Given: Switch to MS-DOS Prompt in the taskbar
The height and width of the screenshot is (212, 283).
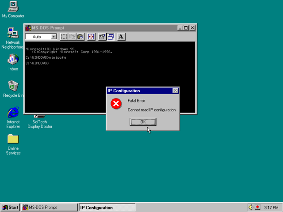Looking at the screenshot, I should point(49,208).
